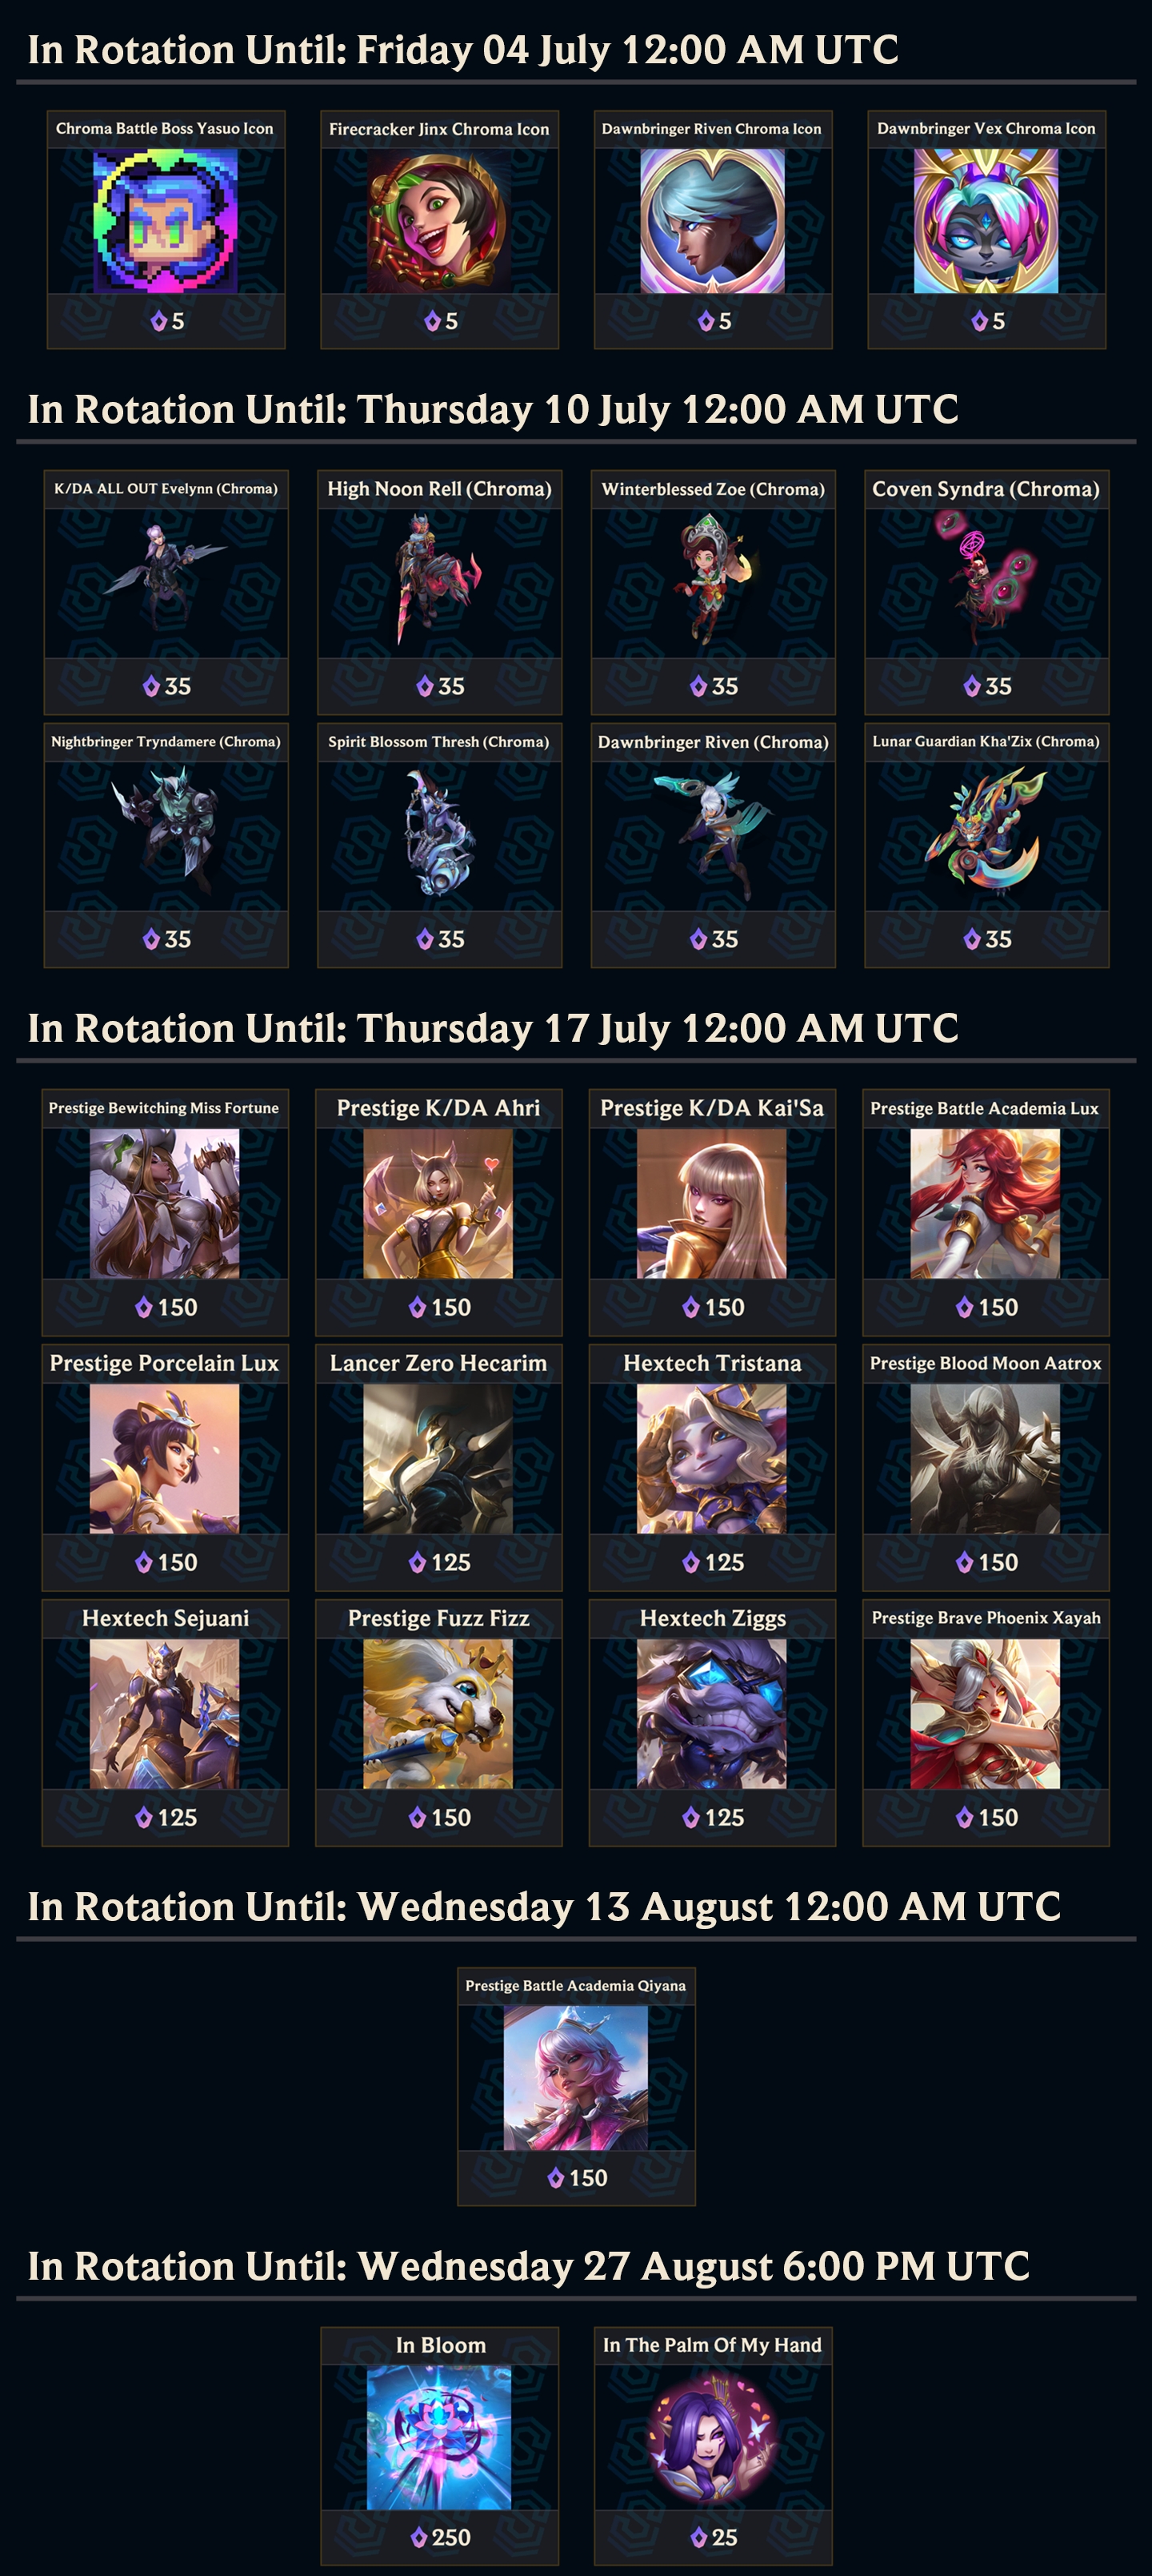Click the Prestige Fuzz Fizz title

click(x=438, y=1618)
